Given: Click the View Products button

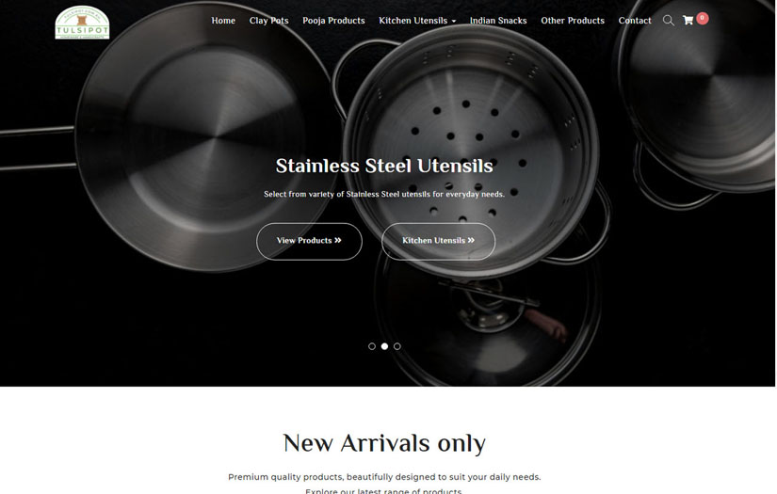Looking at the screenshot, I should (x=309, y=241).
